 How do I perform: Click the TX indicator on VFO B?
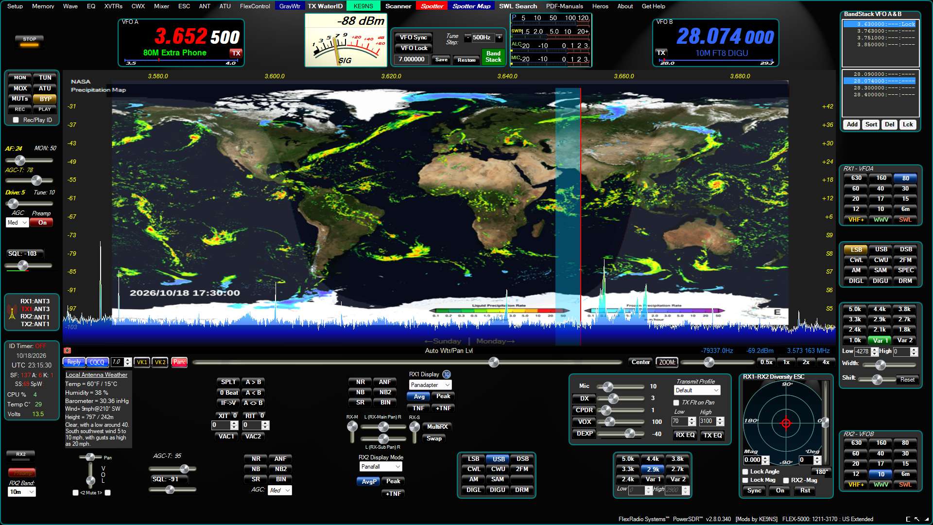click(x=661, y=52)
